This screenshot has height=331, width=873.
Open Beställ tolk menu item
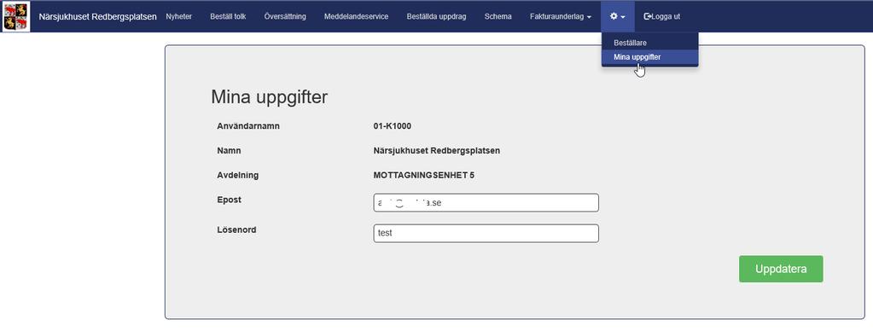[228, 17]
